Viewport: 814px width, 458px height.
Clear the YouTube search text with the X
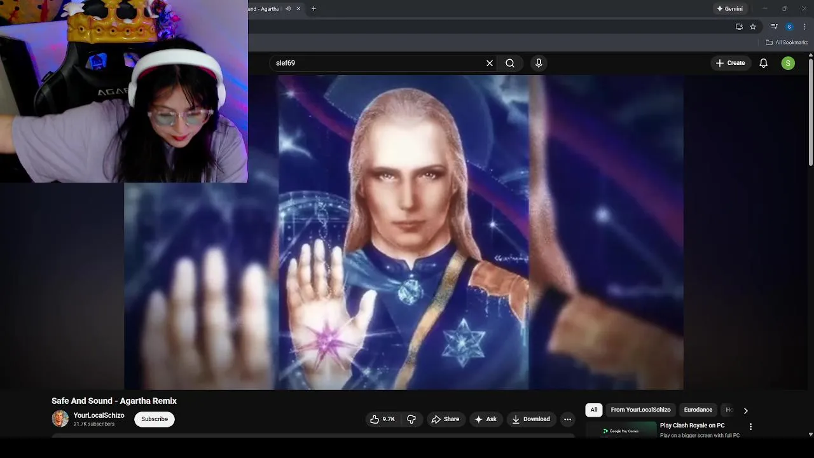(x=490, y=63)
